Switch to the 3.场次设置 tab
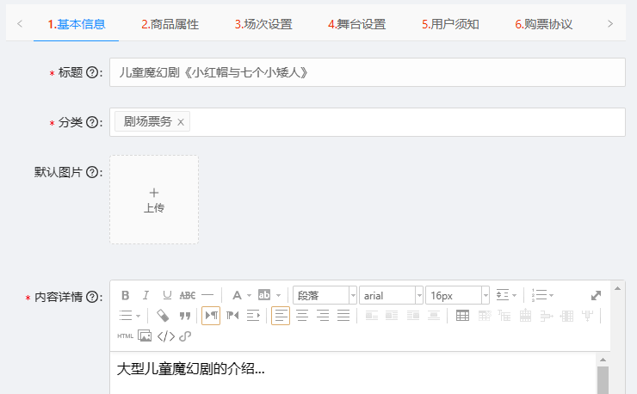 point(263,24)
